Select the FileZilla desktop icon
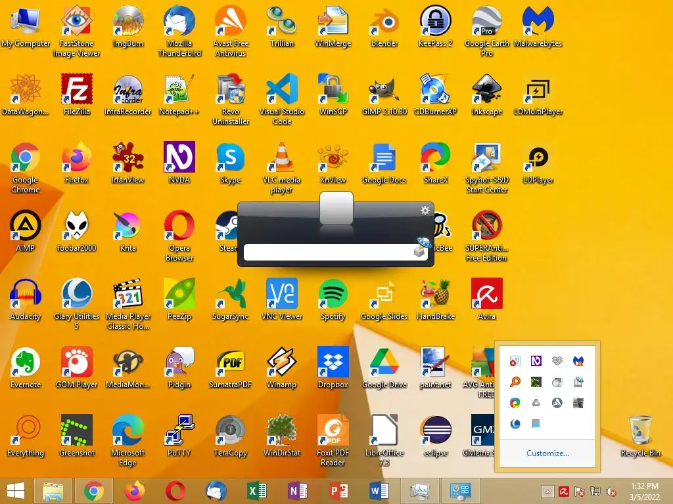Viewport: 673px width, 504px height. [76, 94]
